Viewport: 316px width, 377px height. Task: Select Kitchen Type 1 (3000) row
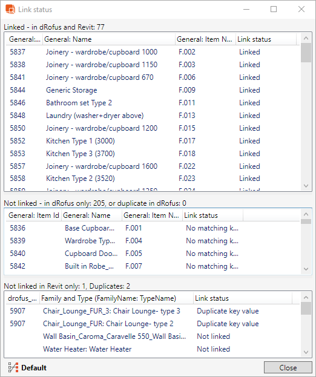point(153,141)
